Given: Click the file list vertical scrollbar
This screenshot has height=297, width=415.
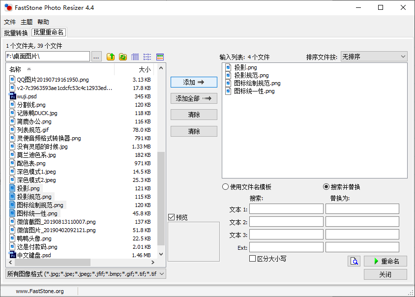Looking at the screenshot, I should point(161,197).
